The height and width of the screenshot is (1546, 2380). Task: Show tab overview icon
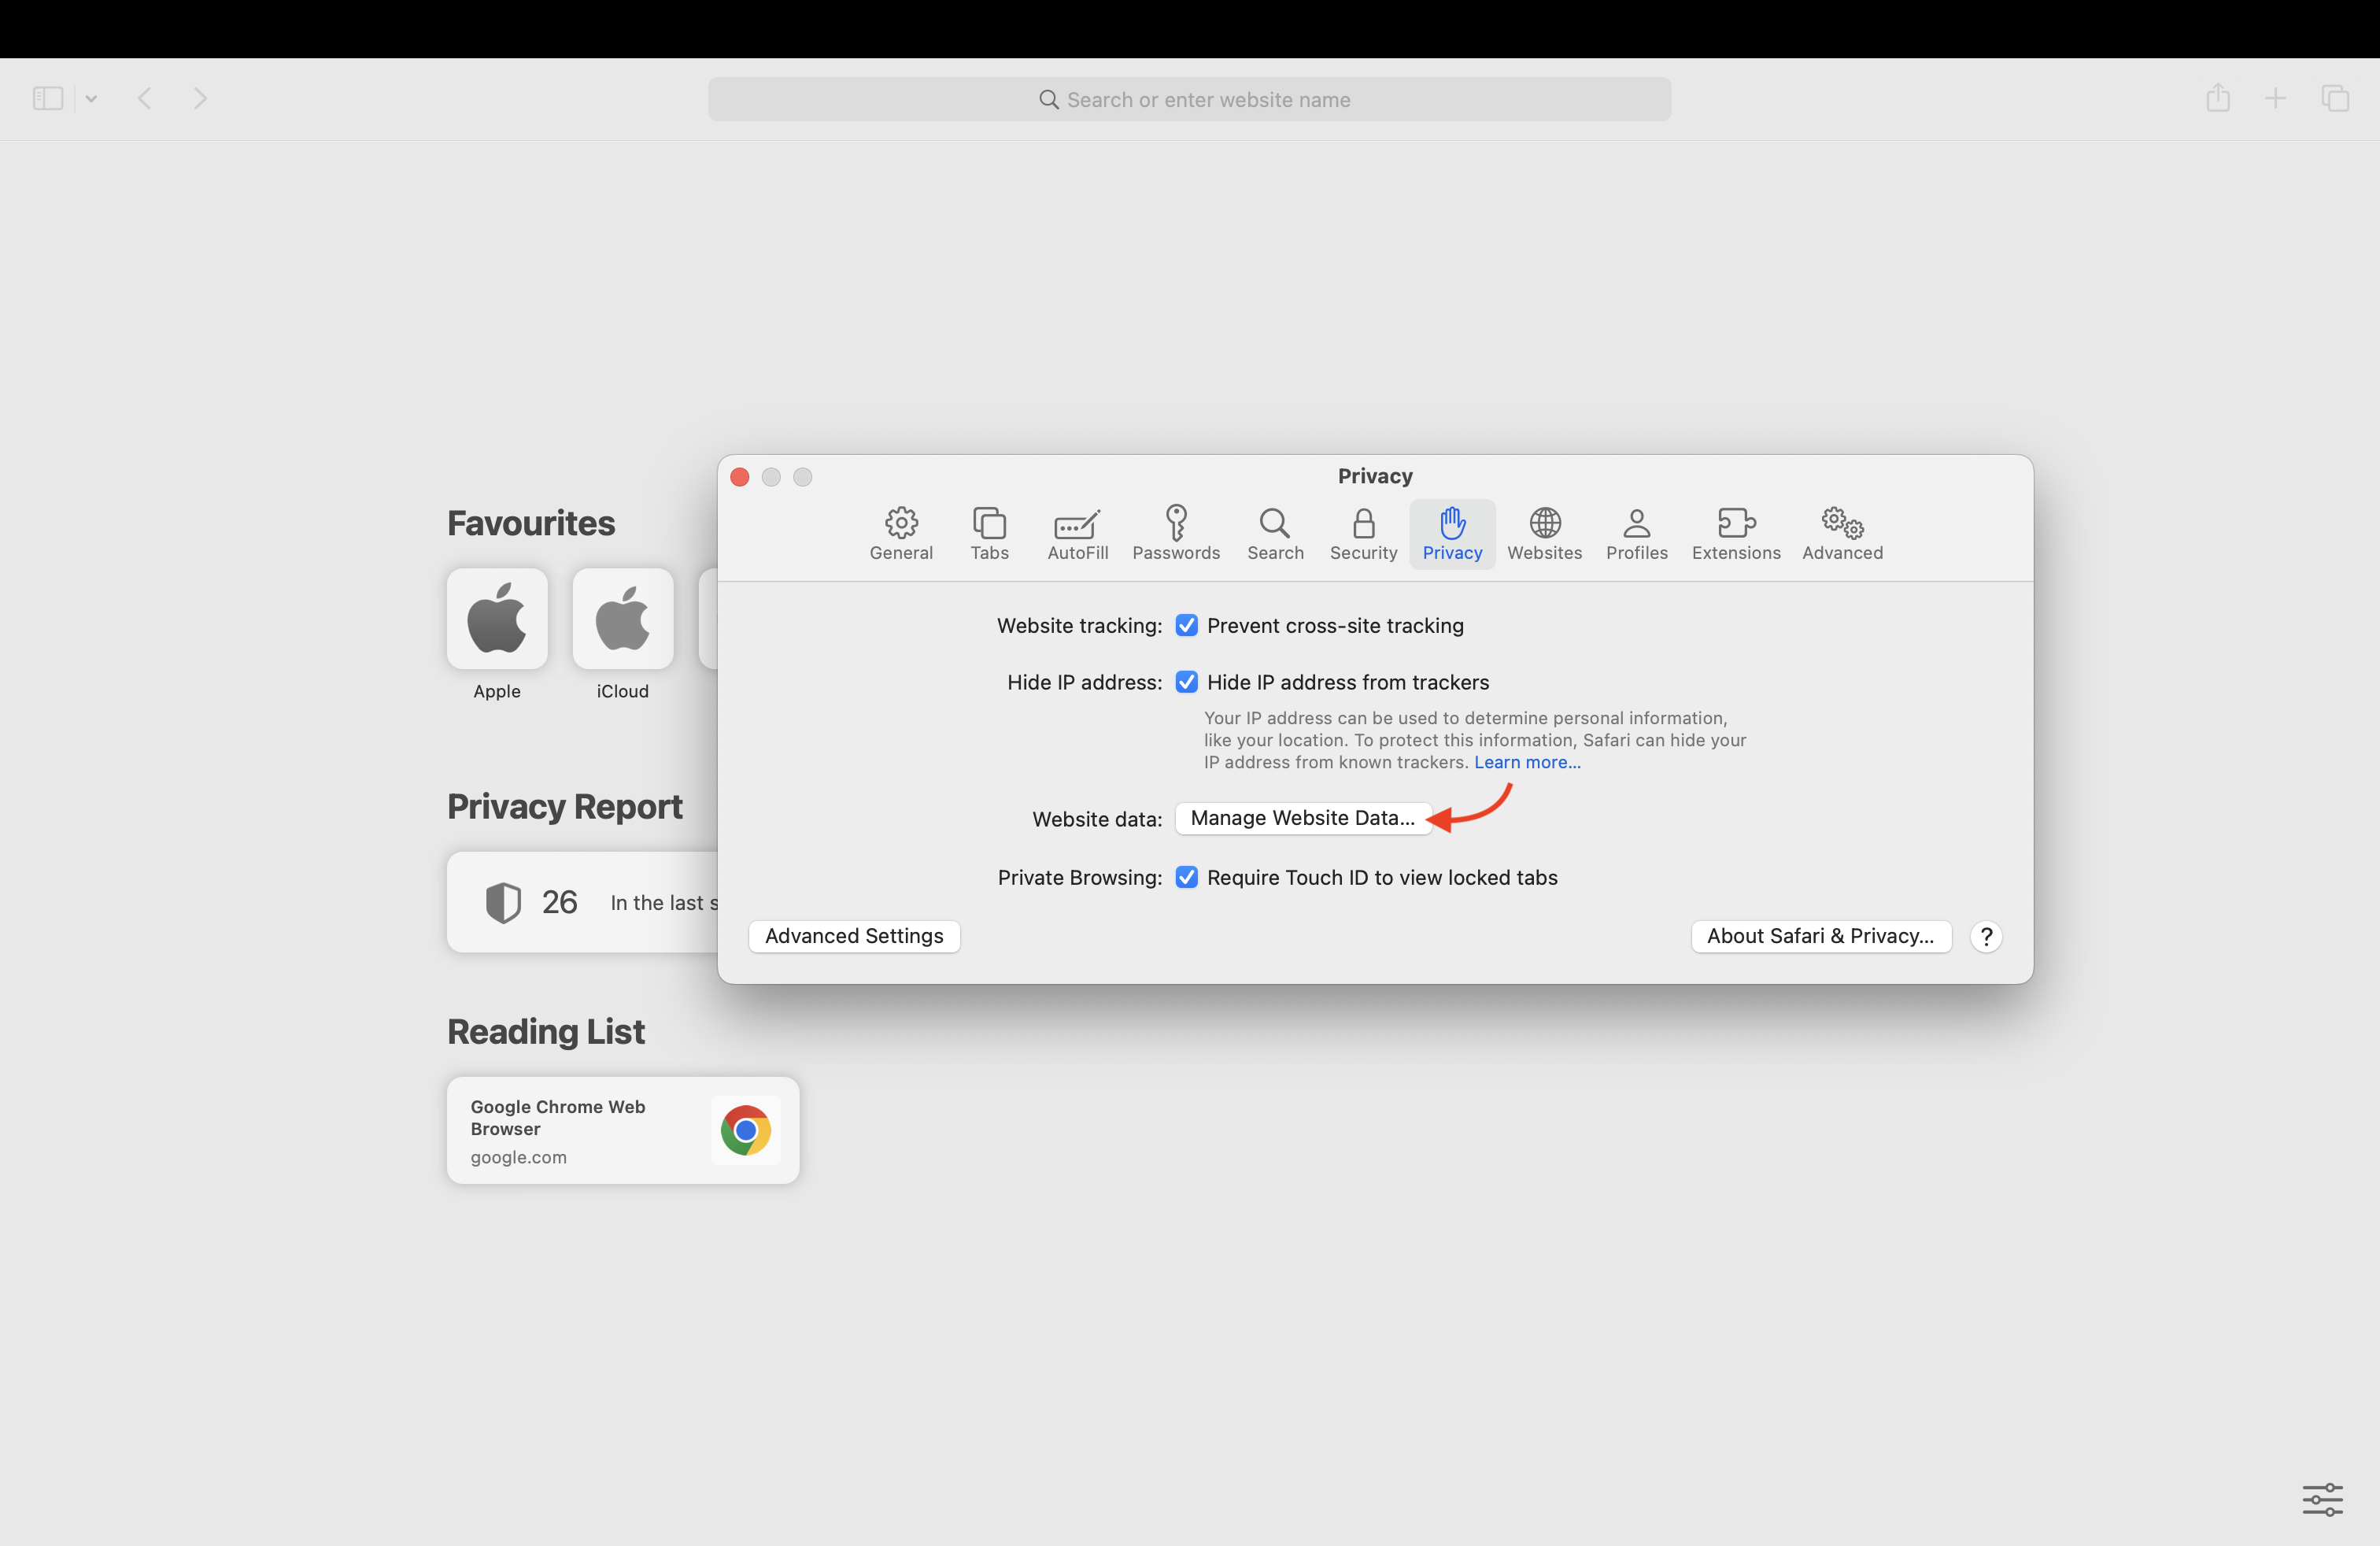click(2335, 98)
